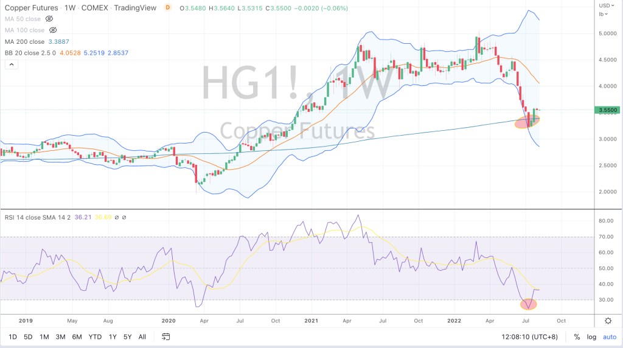This screenshot has width=623, height=348.
Task: Unhide the MA 100 close indicator
Action: [52, 30]
